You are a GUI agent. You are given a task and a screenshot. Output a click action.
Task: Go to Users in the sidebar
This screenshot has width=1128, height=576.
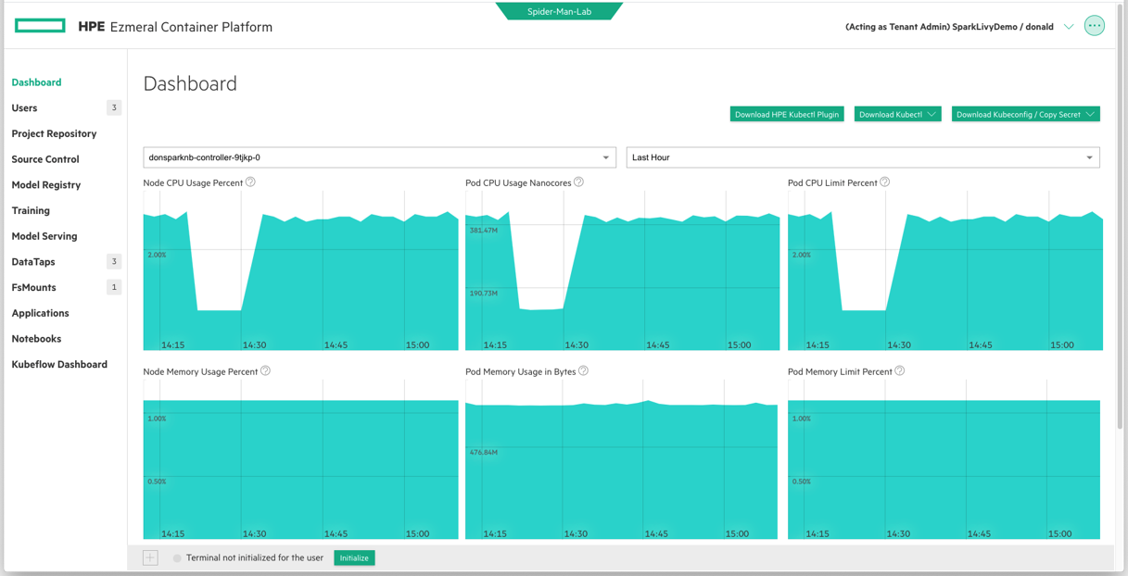[x=24, y=108]
